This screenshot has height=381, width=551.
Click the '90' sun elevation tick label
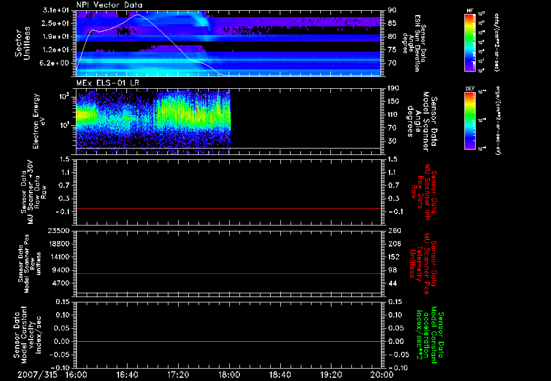point(392,10)
